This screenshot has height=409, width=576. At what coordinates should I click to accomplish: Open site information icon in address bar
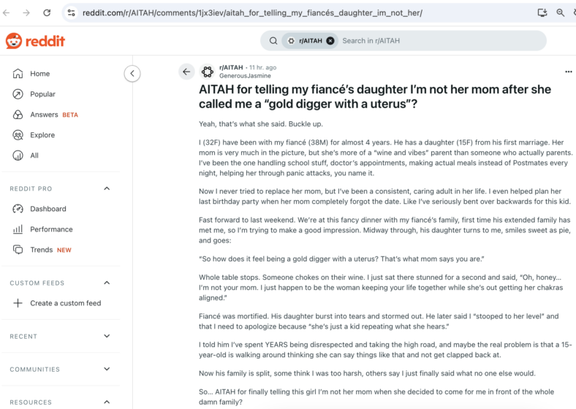[x=71, y=13]
